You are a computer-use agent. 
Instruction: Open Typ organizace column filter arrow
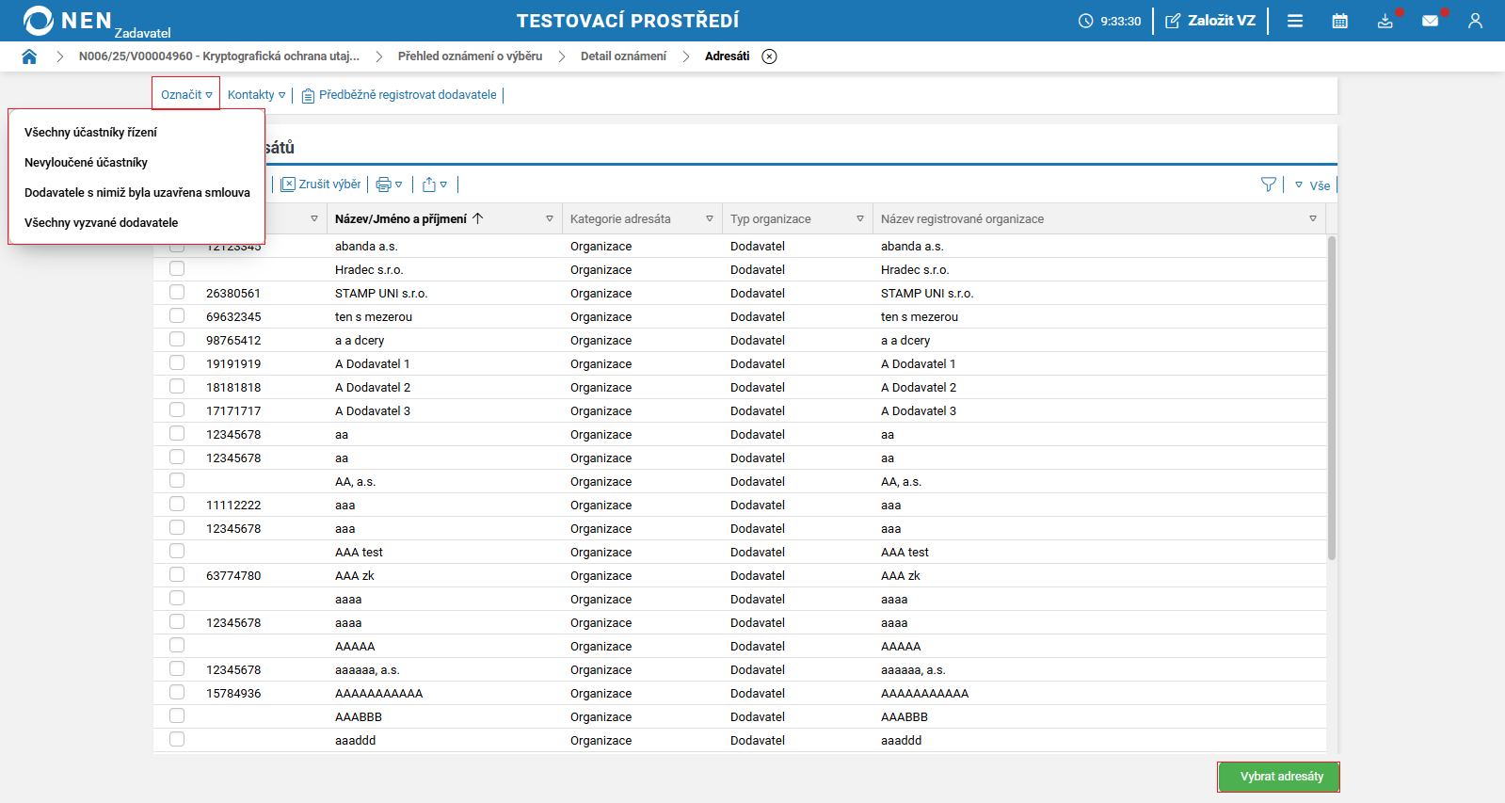point(860,218)
